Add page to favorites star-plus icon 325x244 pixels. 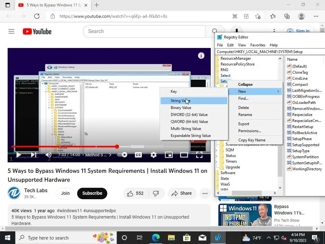258,16
